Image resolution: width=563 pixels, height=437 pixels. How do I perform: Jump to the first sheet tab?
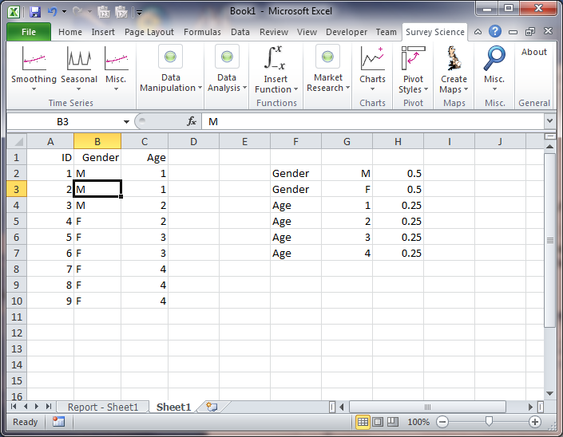(x=14, y=407)
